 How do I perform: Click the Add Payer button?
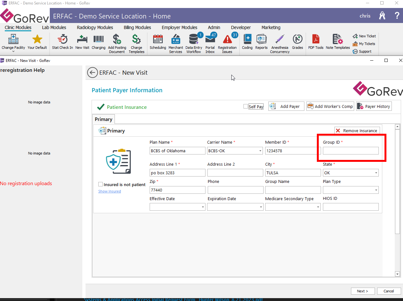click(x=286, y=106)
